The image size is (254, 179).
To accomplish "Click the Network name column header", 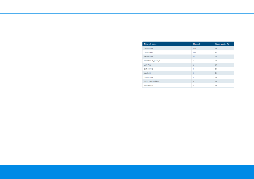I will click(x=150, y=44).
